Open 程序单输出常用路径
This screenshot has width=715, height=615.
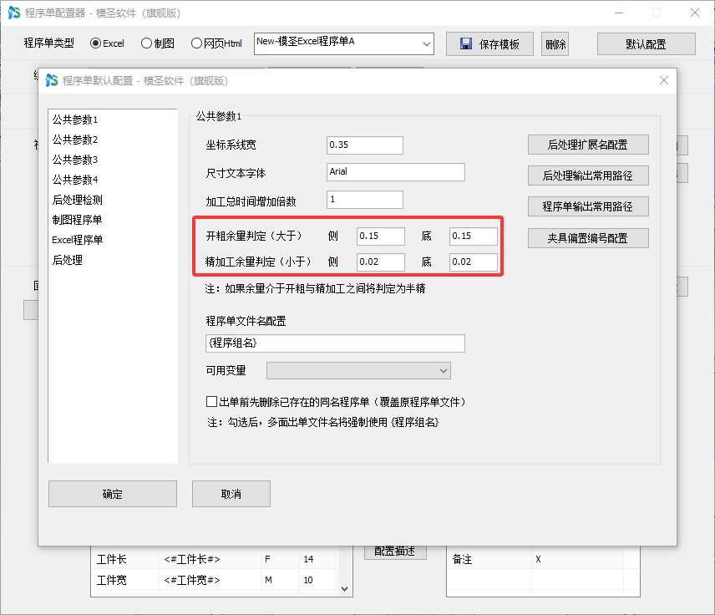pos(588,206)
